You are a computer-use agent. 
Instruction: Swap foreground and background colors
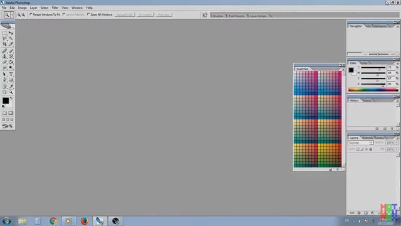pyautogui.click(x=11, y=99)
